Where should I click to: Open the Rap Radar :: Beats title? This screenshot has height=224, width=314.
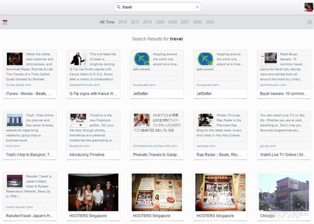click(x=219, y=155)
